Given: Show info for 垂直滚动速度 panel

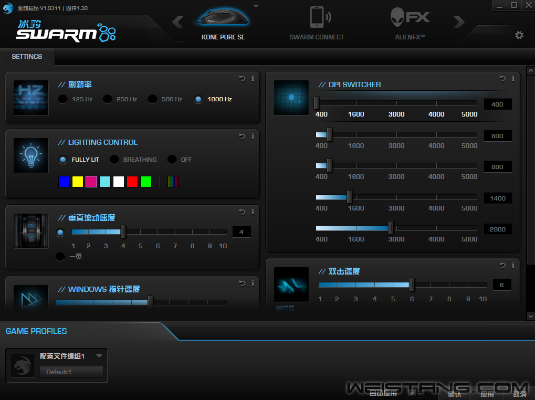Looking at the screenshot, I should click(x=253, y=212).
